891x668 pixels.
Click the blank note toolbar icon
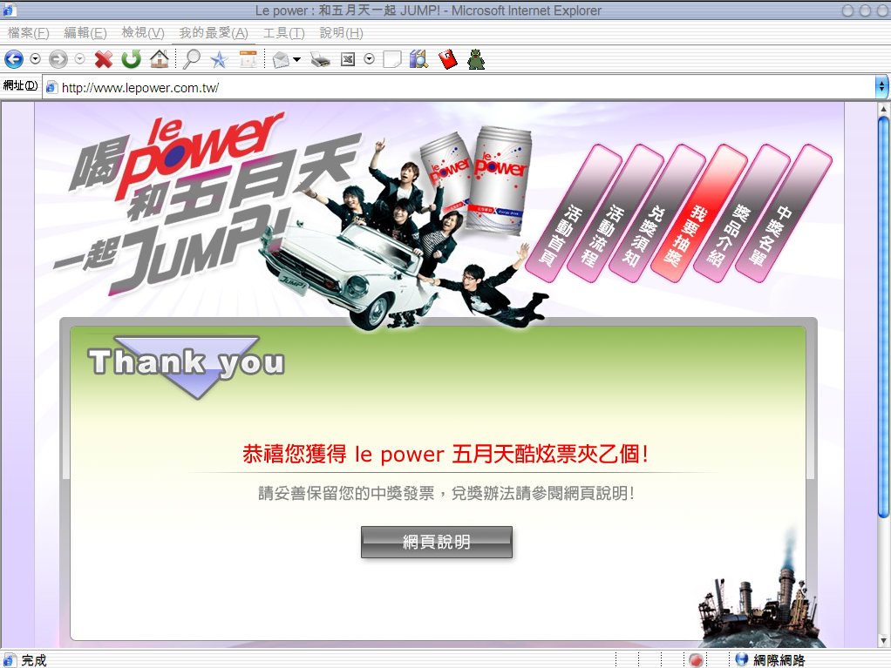pyautogui.click(x=392, y=59)
